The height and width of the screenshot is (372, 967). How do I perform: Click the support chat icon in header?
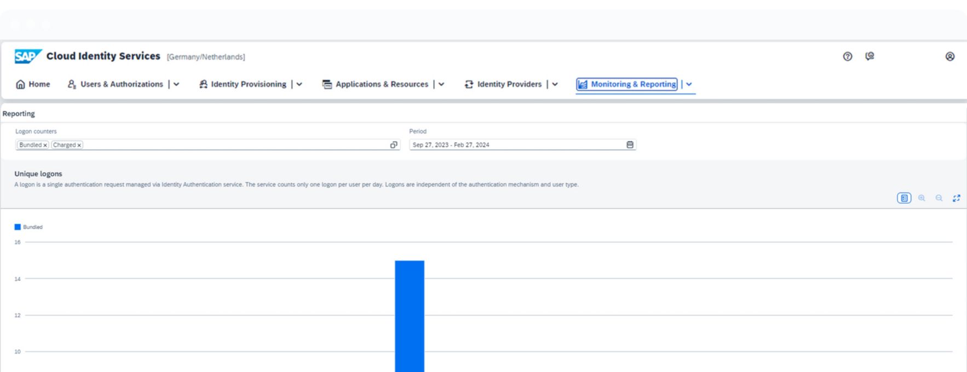tap(870, 56)
